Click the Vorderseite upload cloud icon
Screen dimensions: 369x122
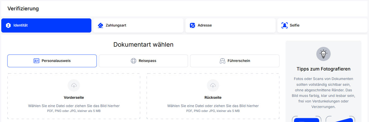coord(74,86)
